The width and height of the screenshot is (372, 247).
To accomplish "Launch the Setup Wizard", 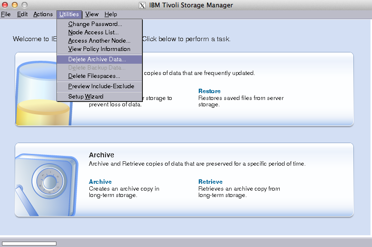I will 86,97.
